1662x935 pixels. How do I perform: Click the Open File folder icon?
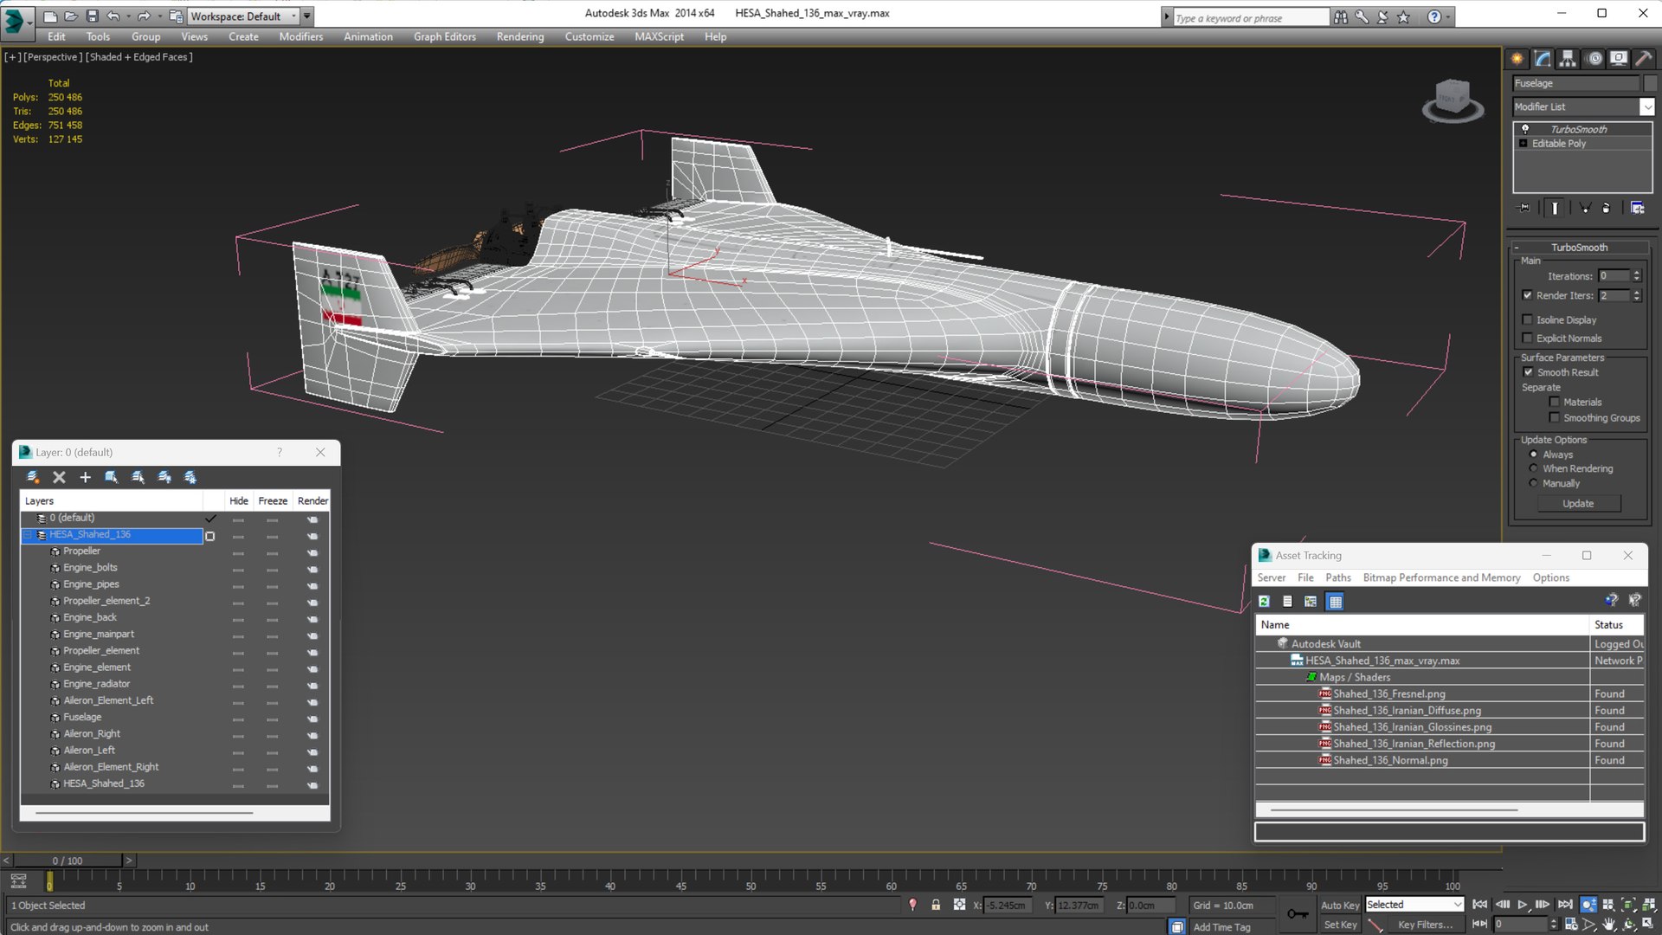pyautogui.click(x=71, y=16)
